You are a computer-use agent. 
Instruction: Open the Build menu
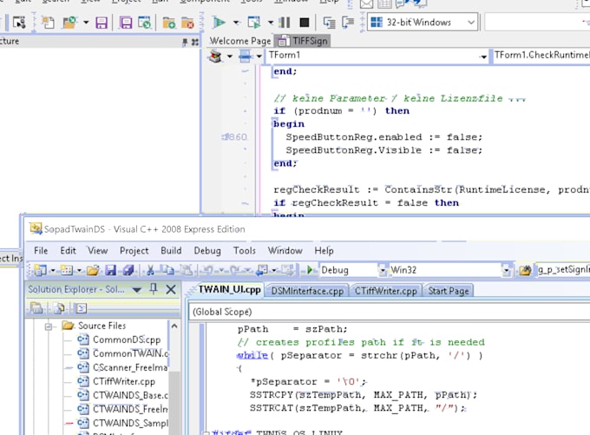[x=171, y=250]
